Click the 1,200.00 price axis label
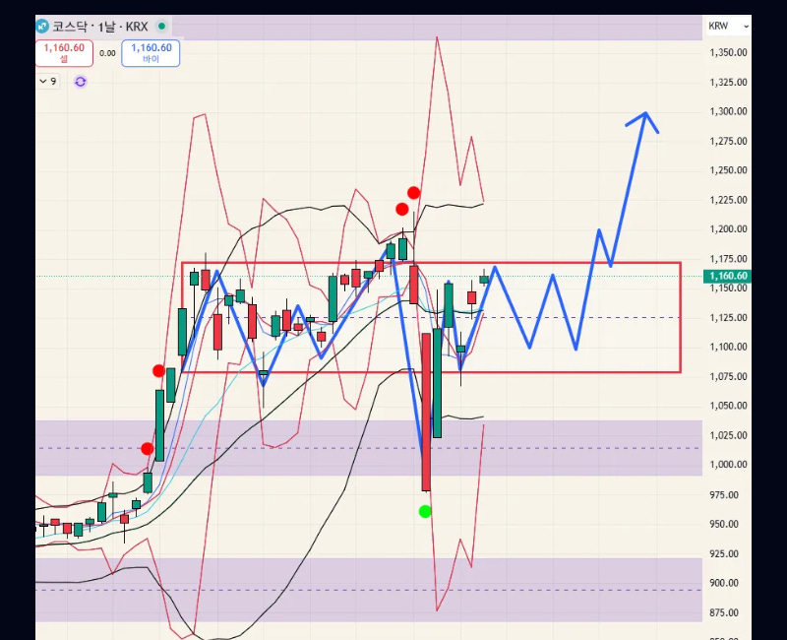The height and width of the screenshot is (640, 787). (728, 229)
